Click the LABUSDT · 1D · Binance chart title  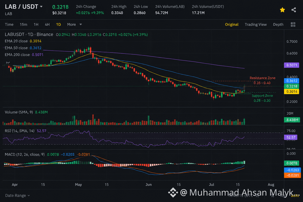(x=29, y=34)
